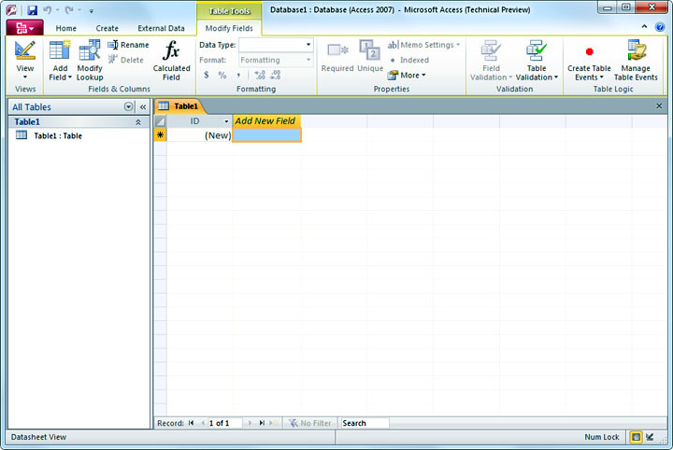Select the Modify Fields tab

coord(229,28)
